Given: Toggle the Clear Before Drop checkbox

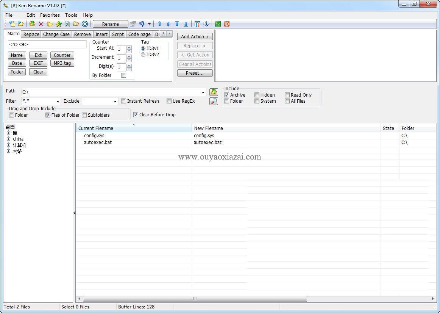Looking at the screenshot, I should coord(136,114).
